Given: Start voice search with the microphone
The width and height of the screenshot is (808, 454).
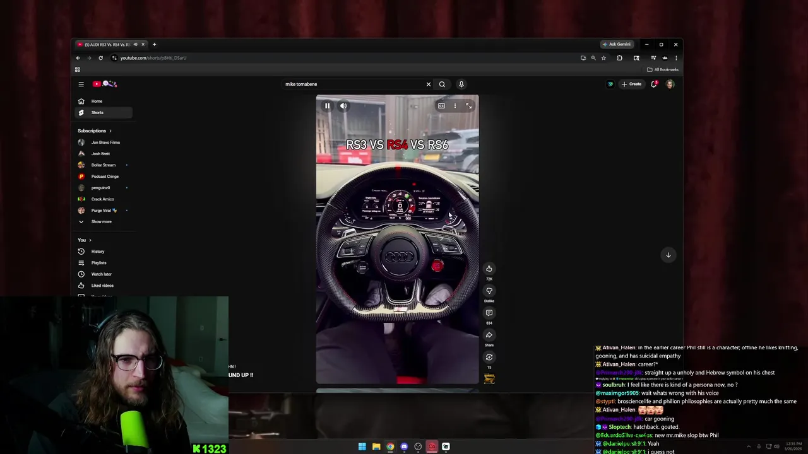Looking at the screenshot, I should click(461, 84).
